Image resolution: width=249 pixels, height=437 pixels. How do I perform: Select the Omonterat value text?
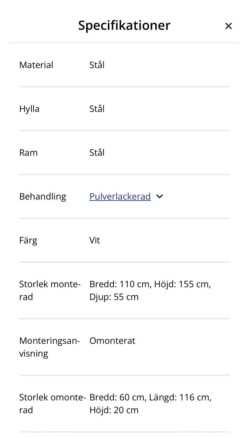point(112,341)
